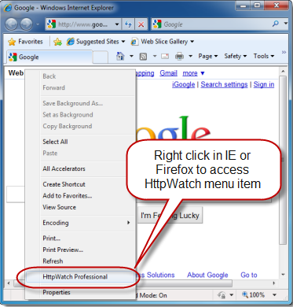Click the Go to link at page bottom
The image size is (293, 307).
249,275
